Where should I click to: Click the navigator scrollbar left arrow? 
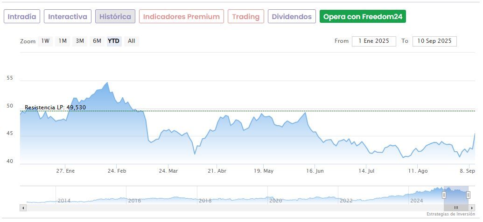[22, 208]
